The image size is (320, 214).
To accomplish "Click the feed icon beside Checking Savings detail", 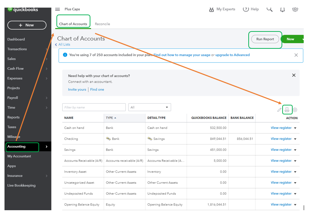I will (150, 139).
